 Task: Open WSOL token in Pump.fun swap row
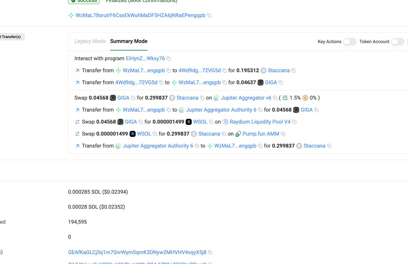144,134
